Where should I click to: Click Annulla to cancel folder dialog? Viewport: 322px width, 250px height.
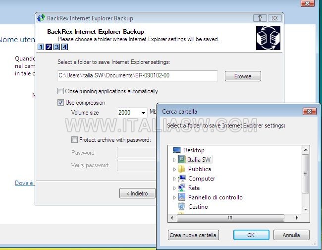pyautogui.click(x=291, y=235)
